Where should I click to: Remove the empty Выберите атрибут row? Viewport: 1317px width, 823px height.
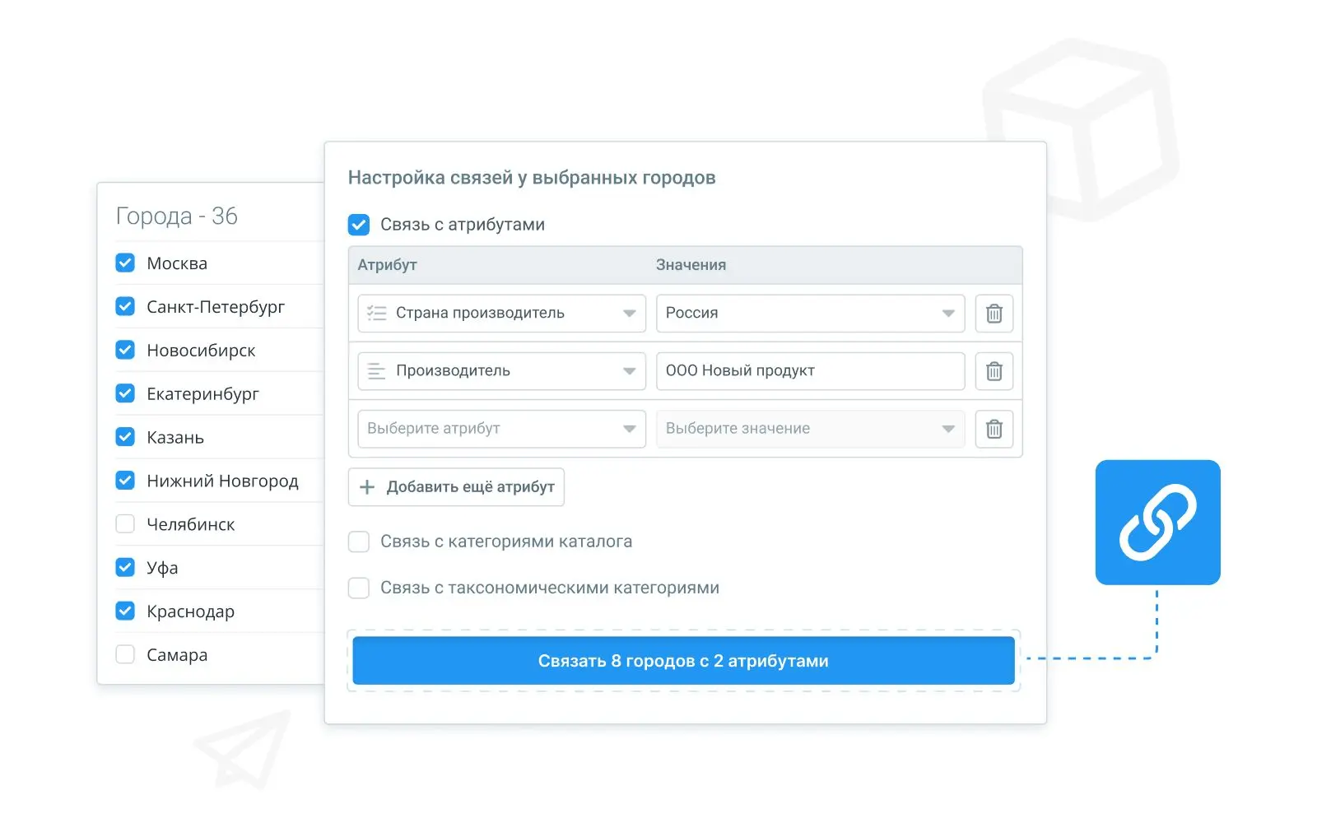pos(994,429)
